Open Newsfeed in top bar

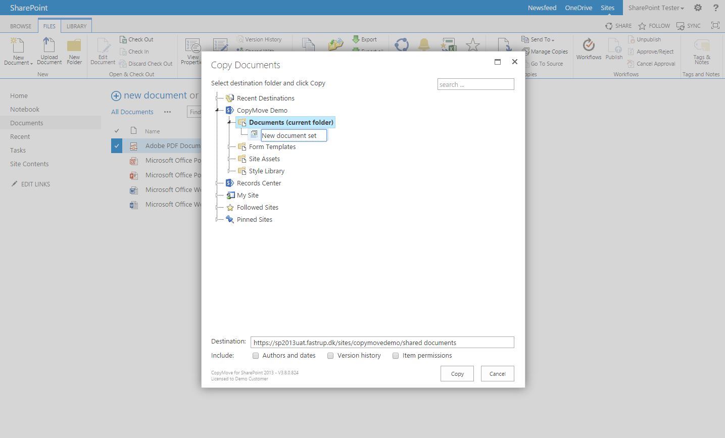542,8
